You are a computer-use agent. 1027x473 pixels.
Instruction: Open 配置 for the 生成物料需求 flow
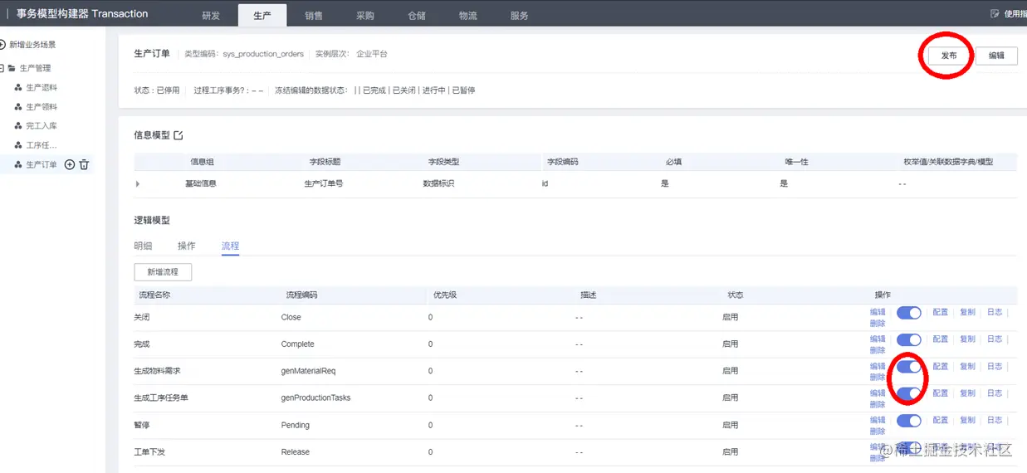click(940, 366)
